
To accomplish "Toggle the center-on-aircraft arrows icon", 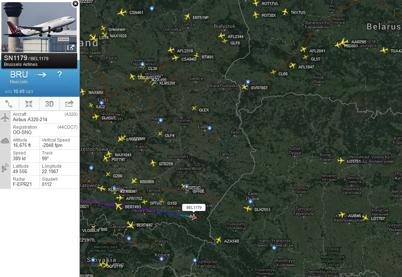I will click(29, 104).
